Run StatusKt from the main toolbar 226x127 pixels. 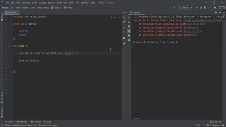pyautogui.click(x=197, y=7)
